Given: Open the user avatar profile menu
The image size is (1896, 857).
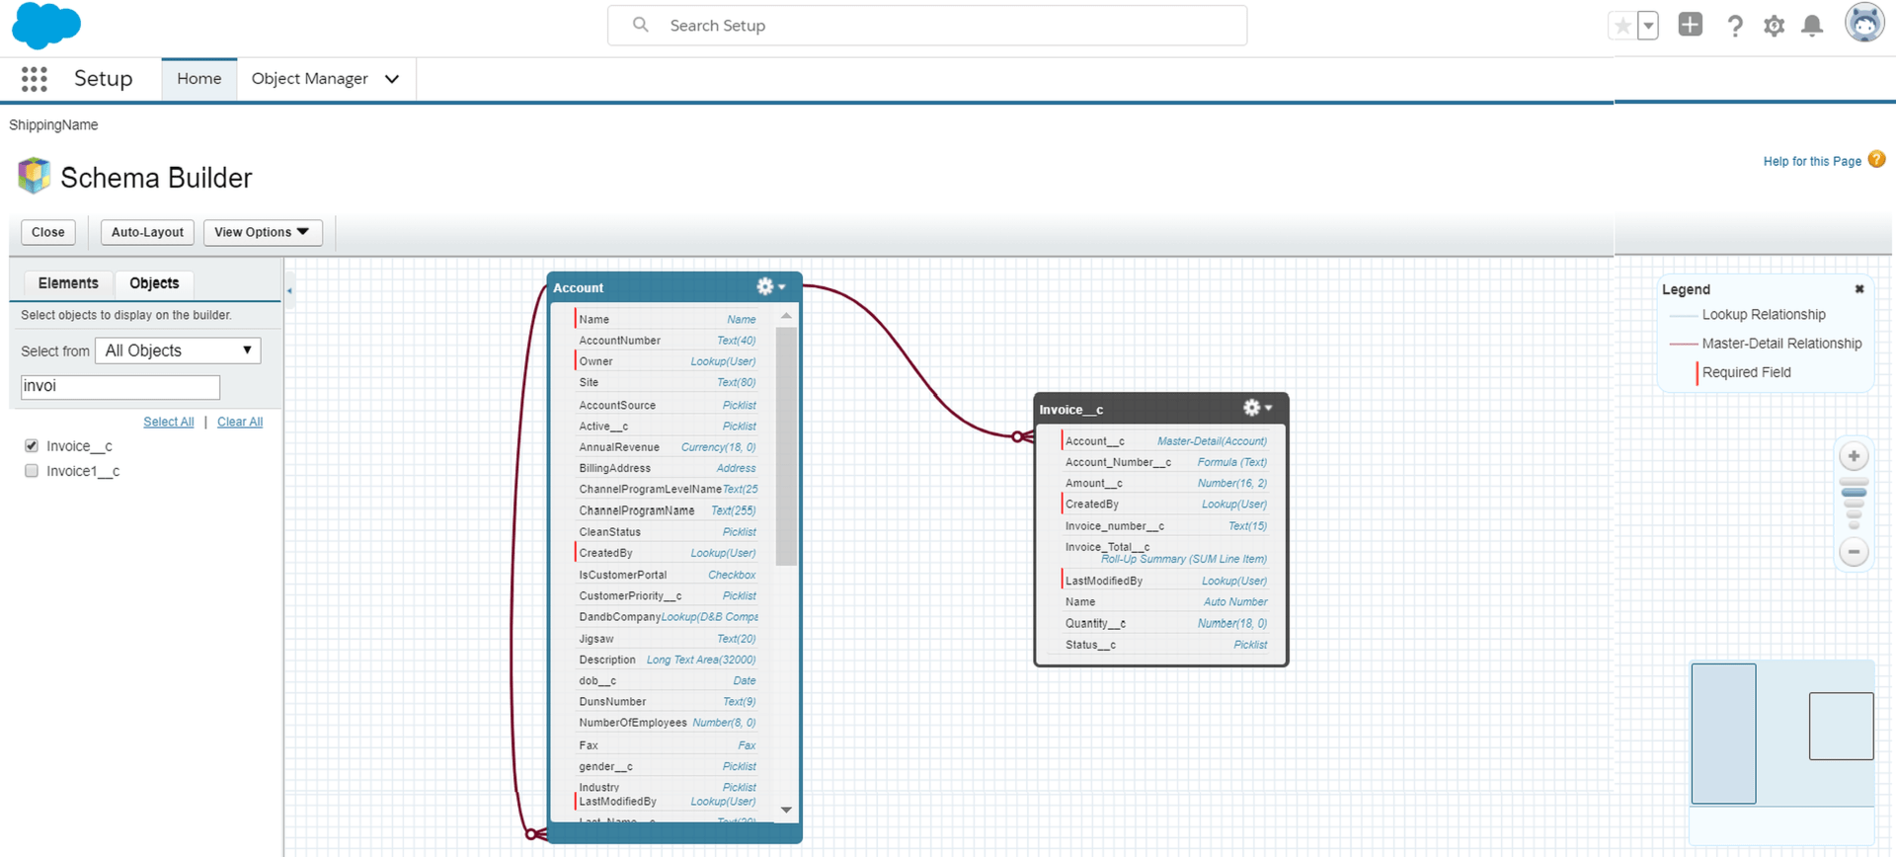Looking at the screenshot, I should pyautogui.click(x=1864, y=23).
